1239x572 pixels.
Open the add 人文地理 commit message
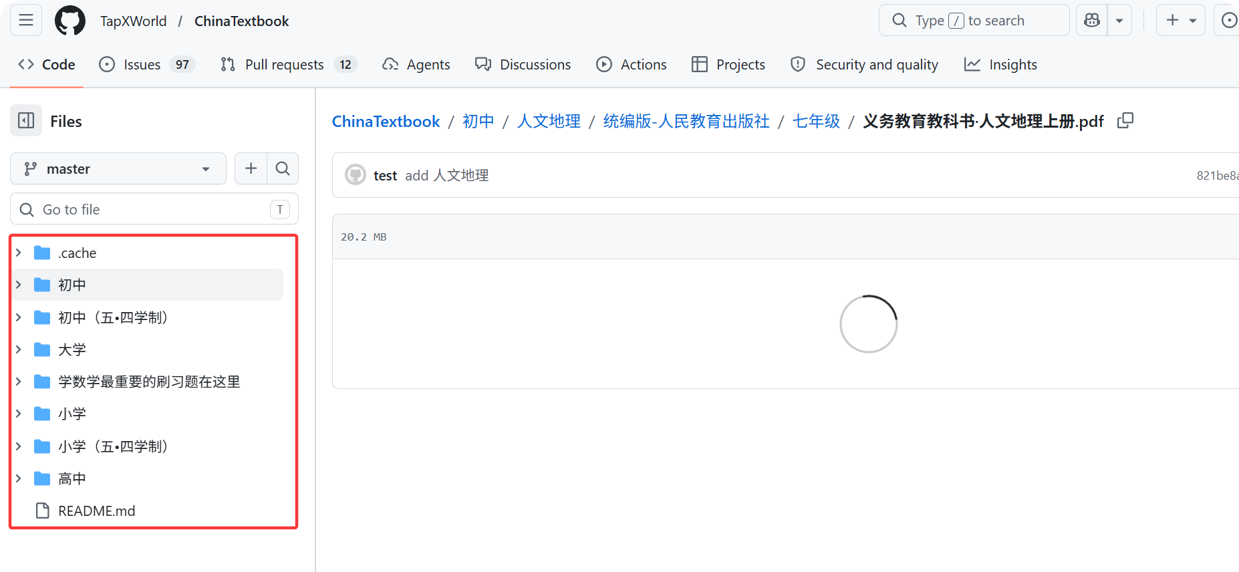pyautogui.click(x=447, y=175)
